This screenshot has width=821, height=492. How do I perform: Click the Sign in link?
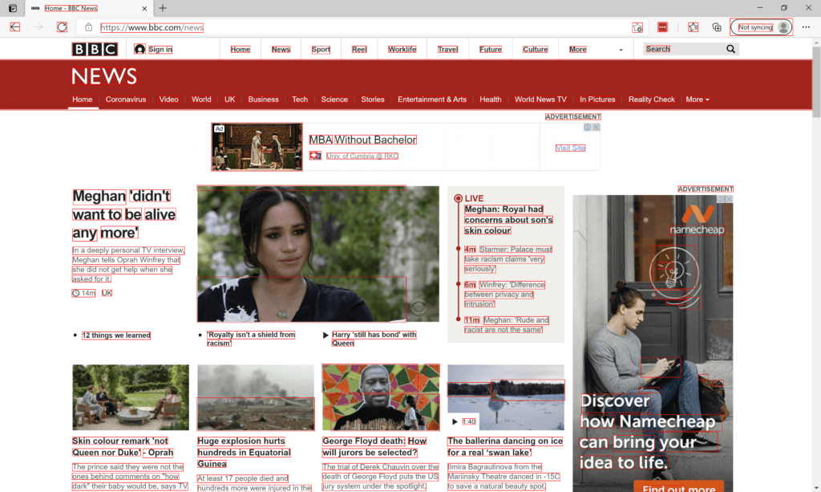(x=160, y=50)
